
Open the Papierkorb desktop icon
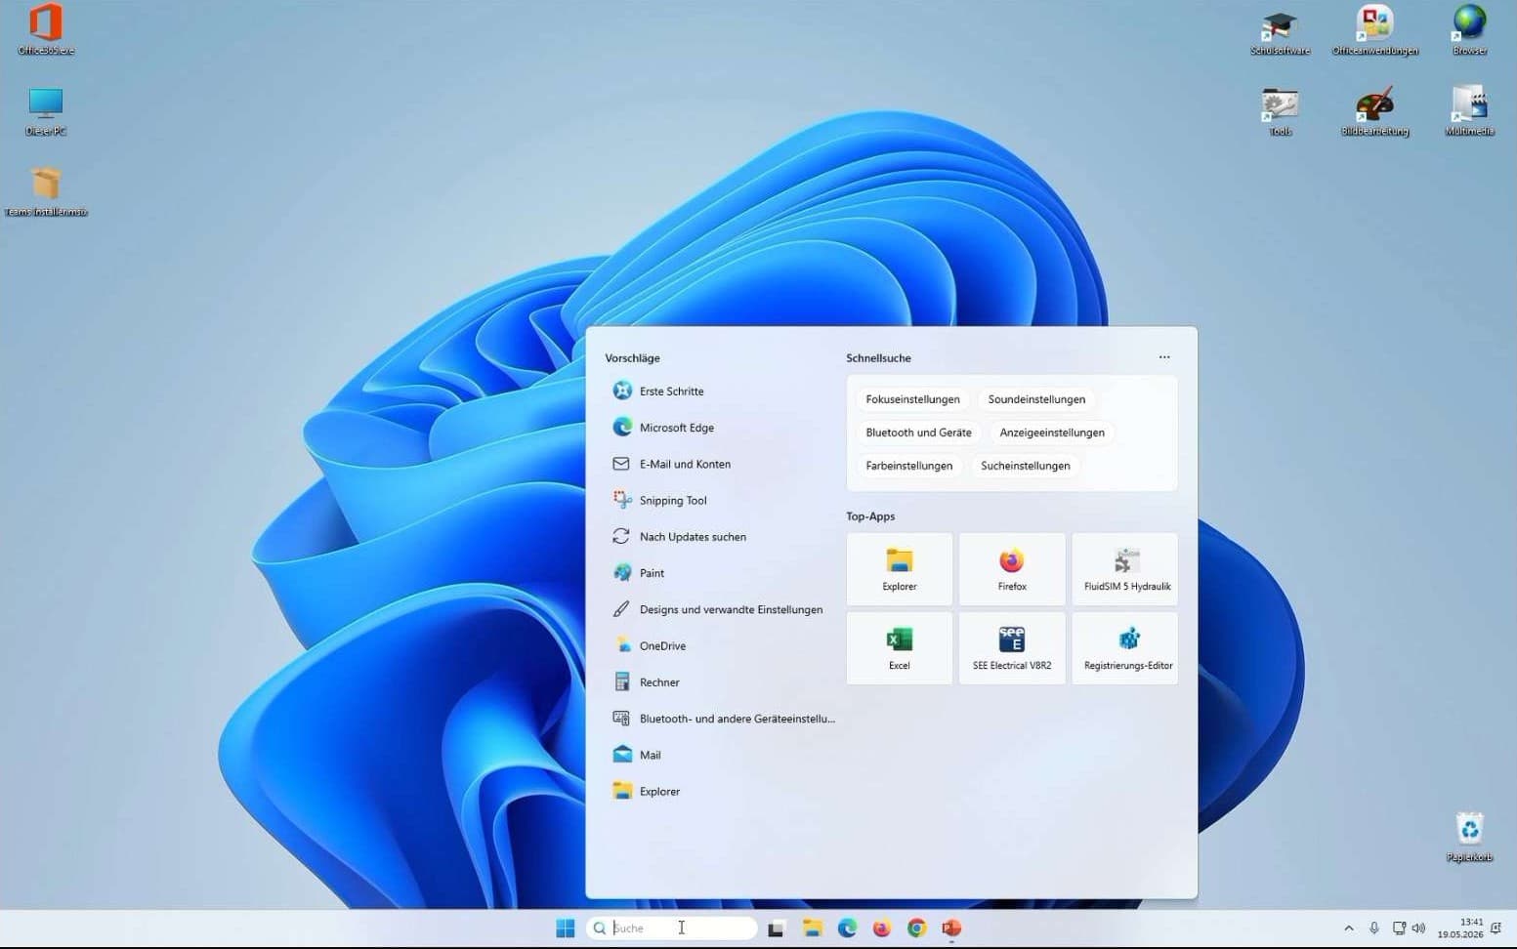(x=1469, y=838)
